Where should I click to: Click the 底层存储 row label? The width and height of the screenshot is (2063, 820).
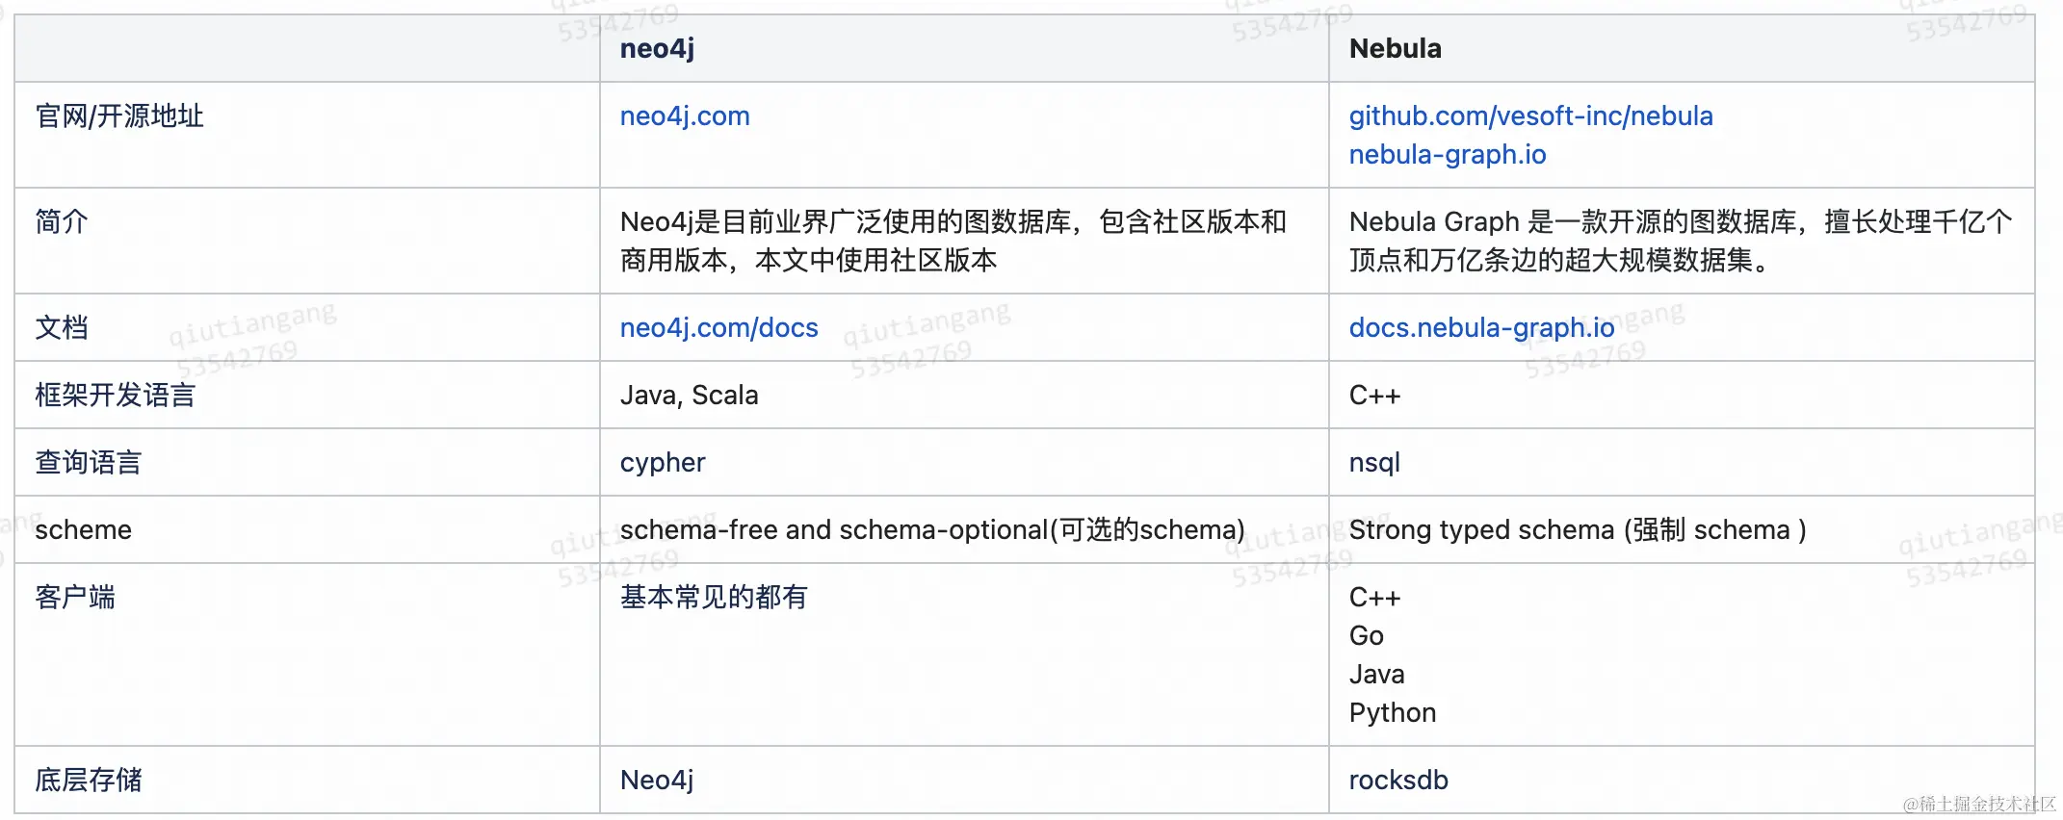tap(88, 781)
